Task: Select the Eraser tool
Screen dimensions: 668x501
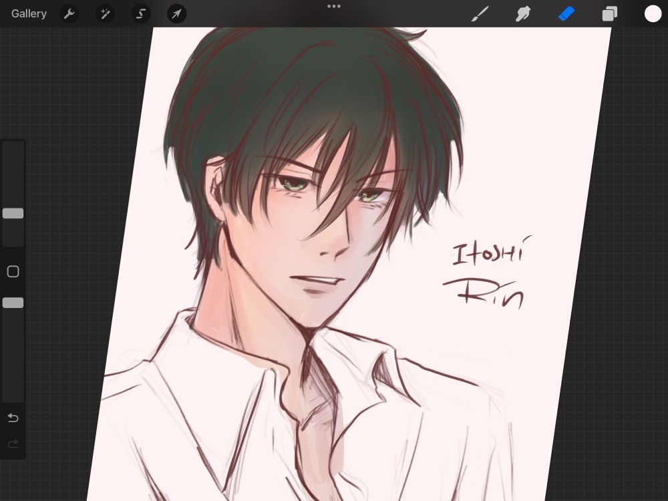Action: [566, 14]
